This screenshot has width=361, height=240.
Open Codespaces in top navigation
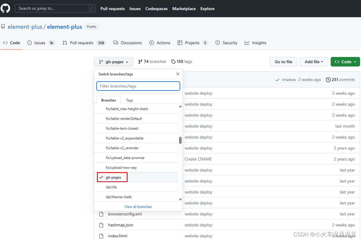[x=156, y=9]
